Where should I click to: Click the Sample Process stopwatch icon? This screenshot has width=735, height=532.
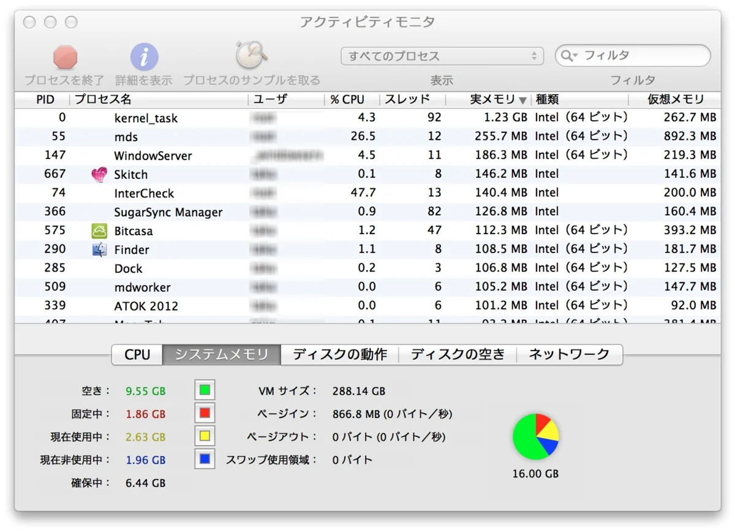(x=252, y=56)
